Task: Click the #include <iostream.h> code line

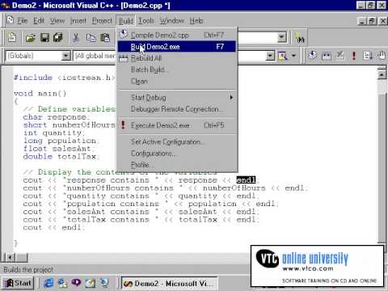Action: (x=65, y=78)
